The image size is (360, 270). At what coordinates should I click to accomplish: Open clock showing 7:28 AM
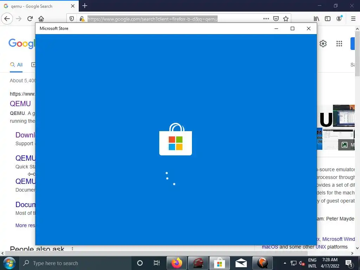[x=330, y=263]
